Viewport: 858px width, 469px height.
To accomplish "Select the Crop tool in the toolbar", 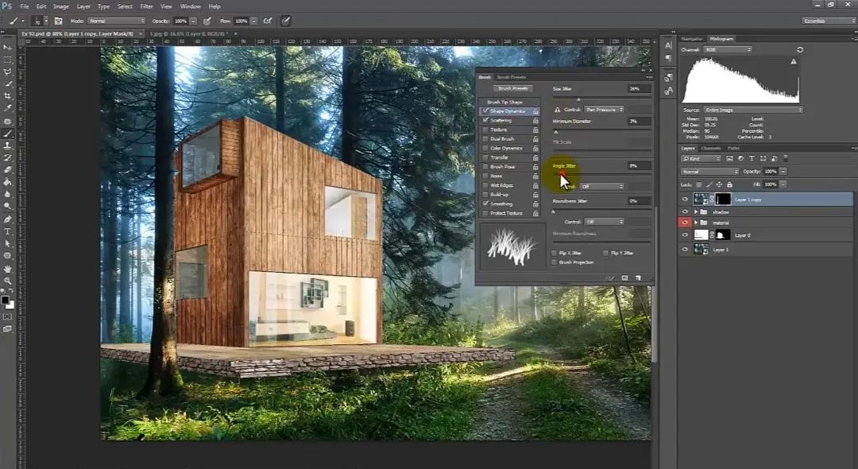I will pyautogui.click(x=8, y=96).
